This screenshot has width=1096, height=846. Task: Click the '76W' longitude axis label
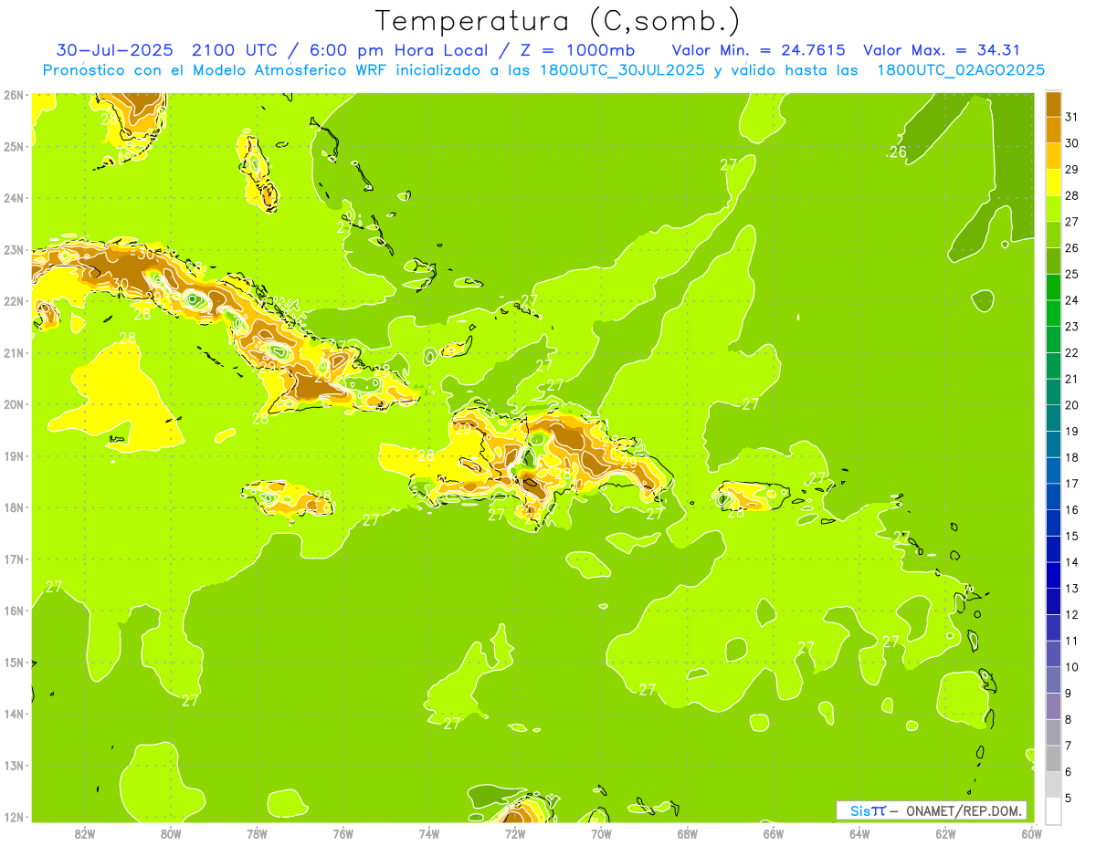click(x=343, y=833)
